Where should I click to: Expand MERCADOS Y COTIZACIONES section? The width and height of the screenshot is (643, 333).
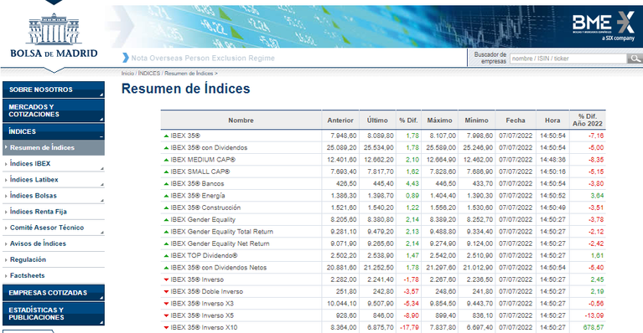(54, 111)
